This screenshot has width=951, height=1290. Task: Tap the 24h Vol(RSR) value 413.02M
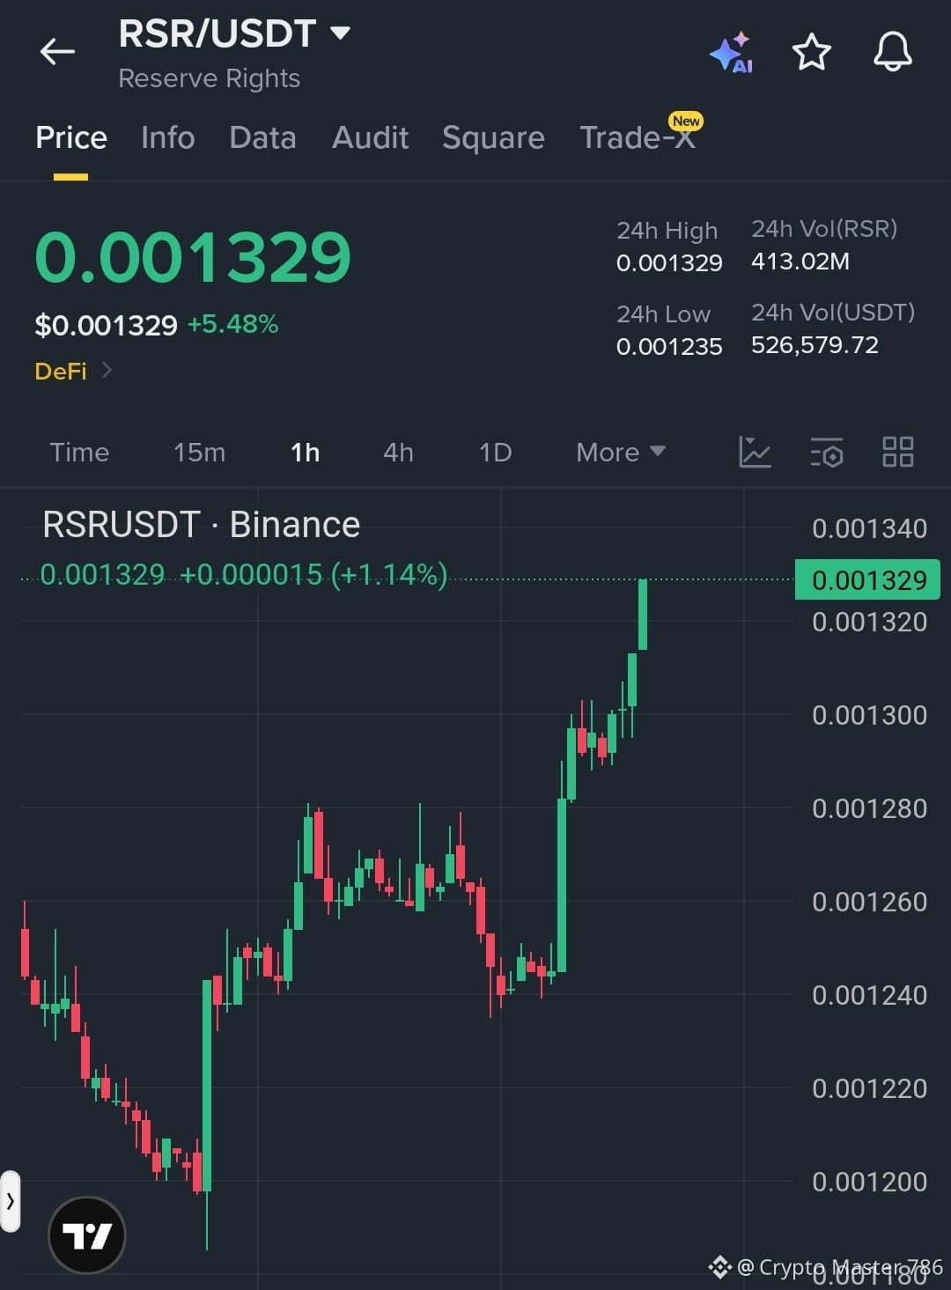pyautogui.click(x=800, y=261)
